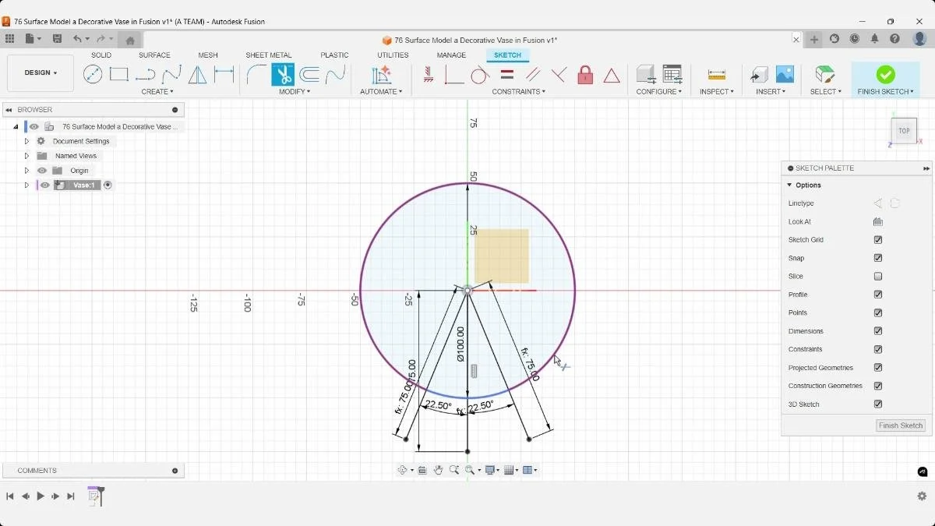Screen dimensions: 935x526
Task: Select the Line tool in Create
Action: pyautogui.click(x=93, y=75)
